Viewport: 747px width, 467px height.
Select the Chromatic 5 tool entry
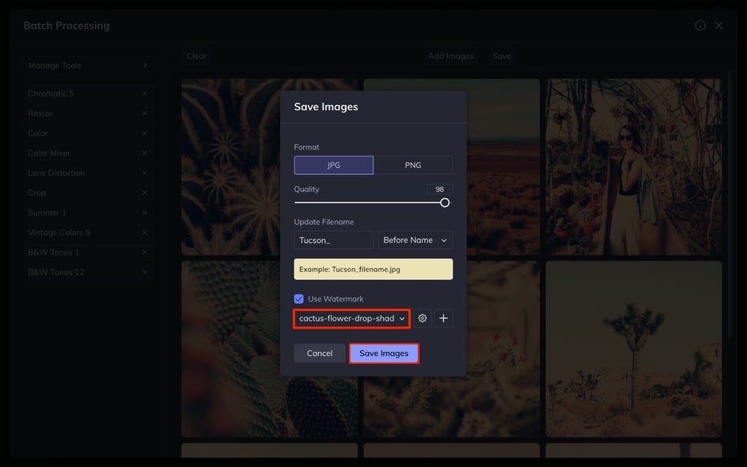[88, 93]
